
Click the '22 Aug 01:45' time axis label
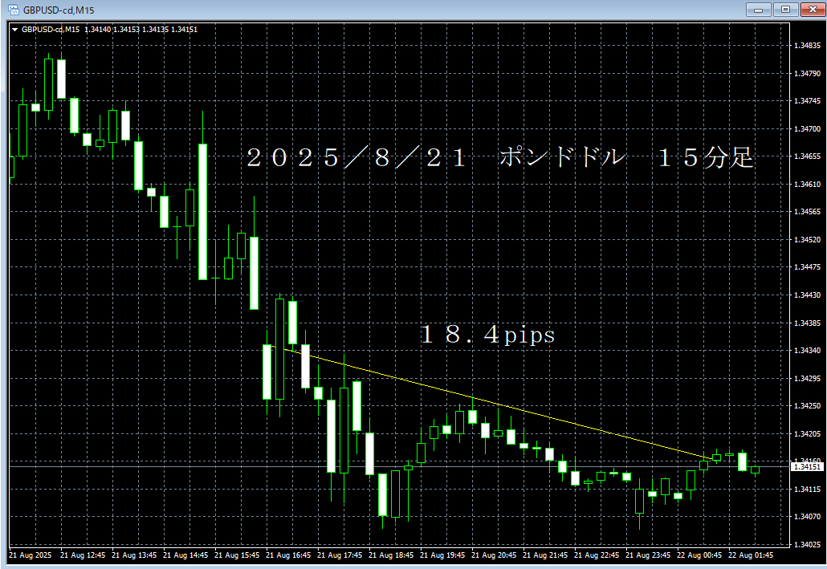pyautogui.click(x=751, y=555)
